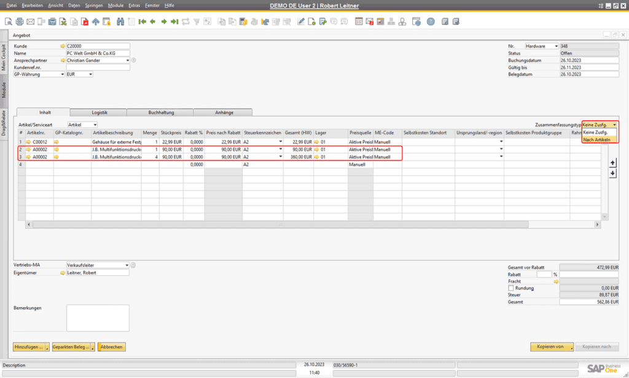Follow the Eigentümer golden link arrow
Image resolution: width=629 pixels, height=378 pixels.
(63, 272)
